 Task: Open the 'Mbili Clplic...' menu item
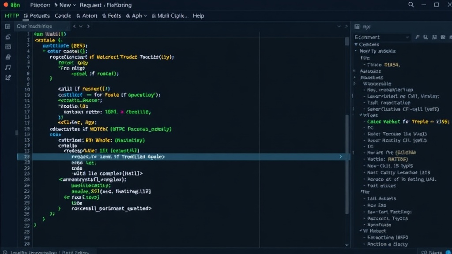point(170,16)
